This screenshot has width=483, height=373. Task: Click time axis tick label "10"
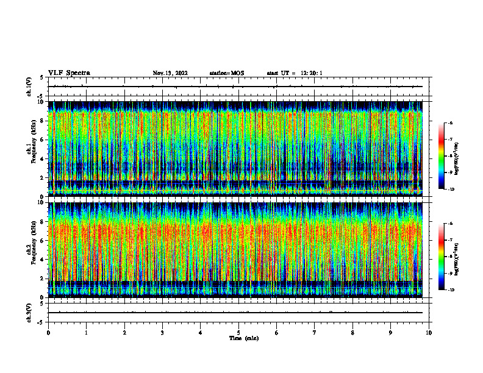(429, 333)
